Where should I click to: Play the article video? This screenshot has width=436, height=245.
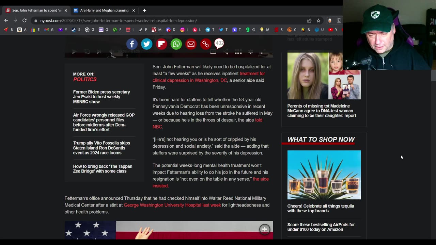[74, 52]
